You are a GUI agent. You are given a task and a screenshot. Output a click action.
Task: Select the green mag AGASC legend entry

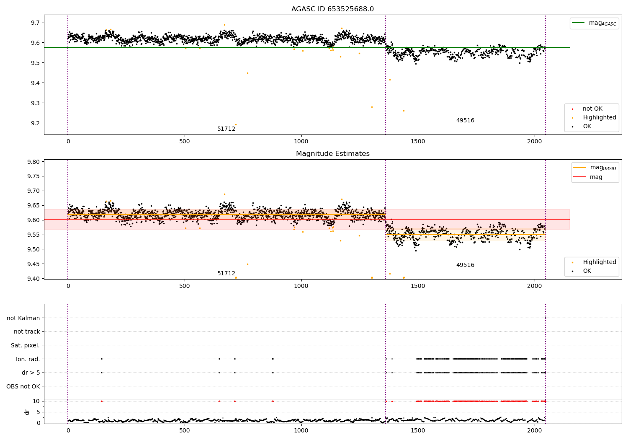click(x=595, y=23)
